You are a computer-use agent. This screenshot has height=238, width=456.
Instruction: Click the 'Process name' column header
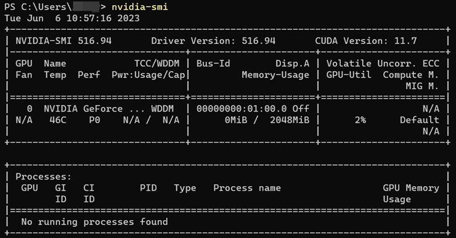point(247,188)
